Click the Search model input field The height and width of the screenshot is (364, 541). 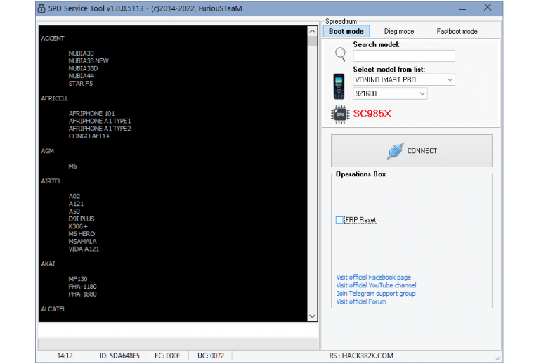(404, 56)
